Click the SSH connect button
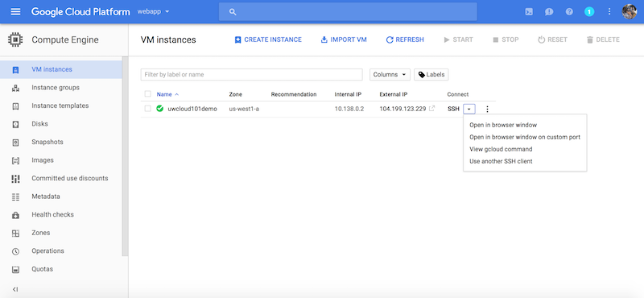 pyautogui.click(x=453, y=109)
